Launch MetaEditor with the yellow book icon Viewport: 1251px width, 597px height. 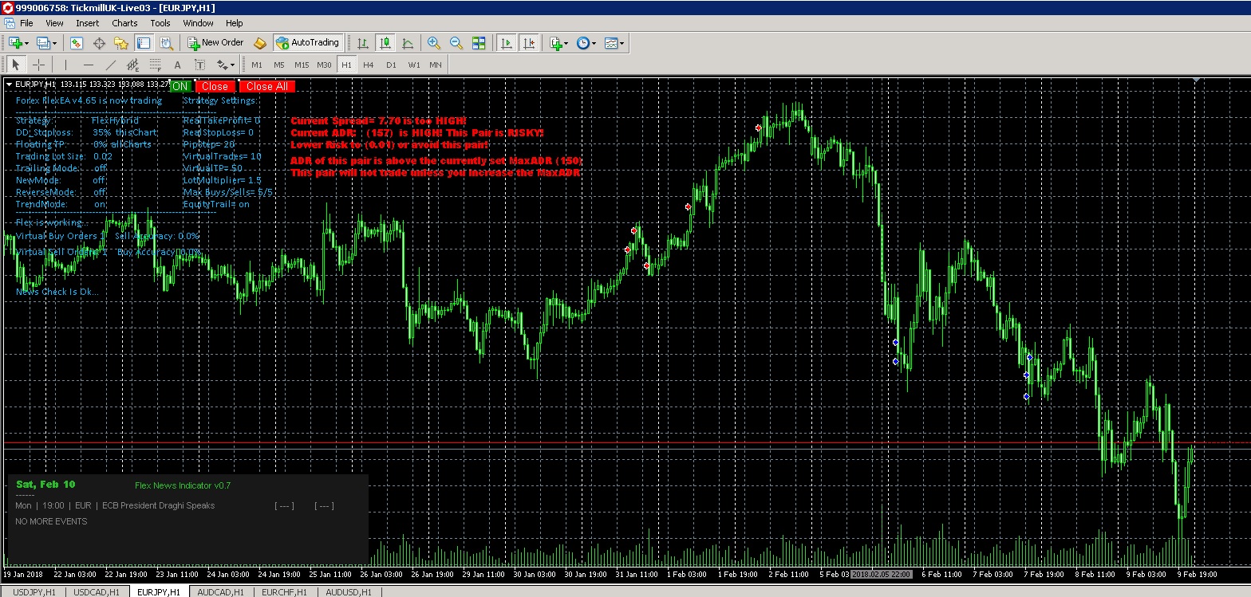tap(260, 43)
